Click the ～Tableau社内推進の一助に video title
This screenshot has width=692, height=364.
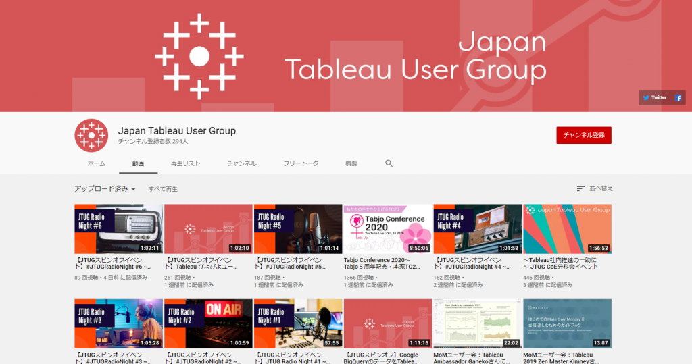pyautogui.click(x=561, y=263)
